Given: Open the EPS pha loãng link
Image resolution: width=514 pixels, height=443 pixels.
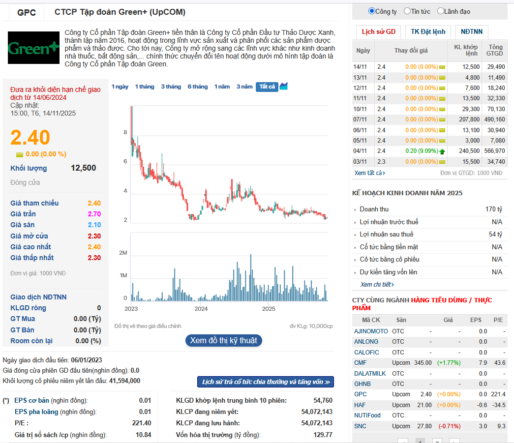Looking at the screenshot, I should click(36, 412).
